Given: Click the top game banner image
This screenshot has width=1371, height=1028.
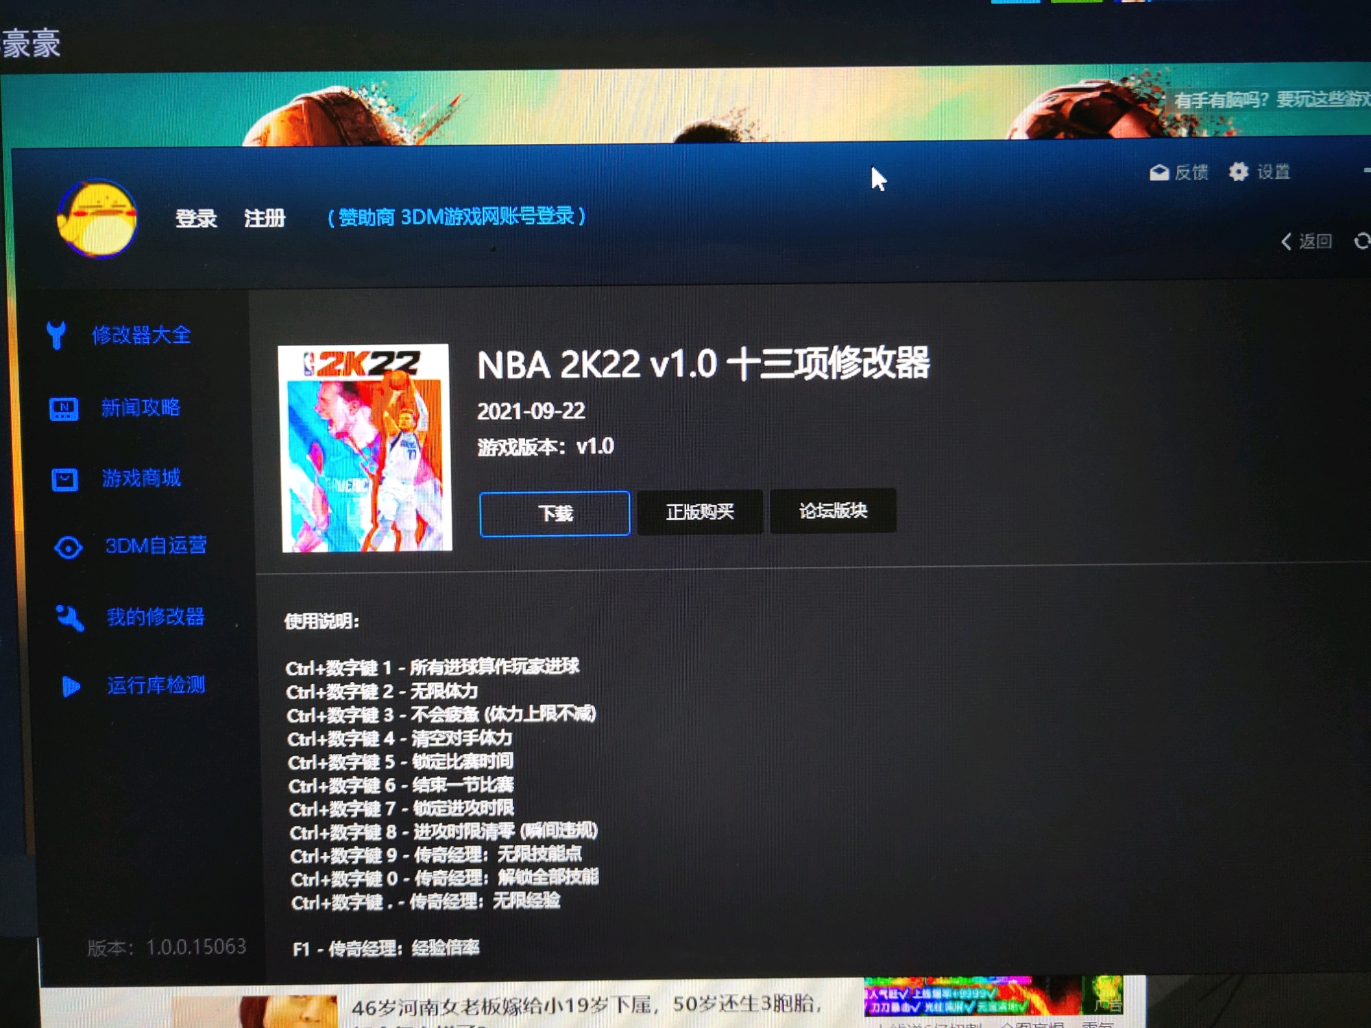Looking at the screenshot, I should (x=685, y=106).
